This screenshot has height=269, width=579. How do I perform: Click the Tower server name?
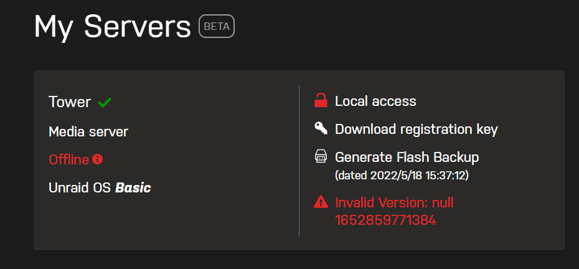(70, 101)
